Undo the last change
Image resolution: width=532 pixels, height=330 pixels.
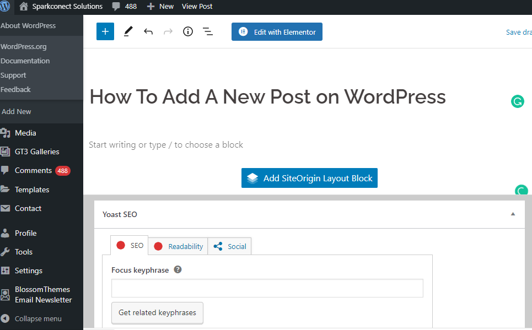click(148, 32)
